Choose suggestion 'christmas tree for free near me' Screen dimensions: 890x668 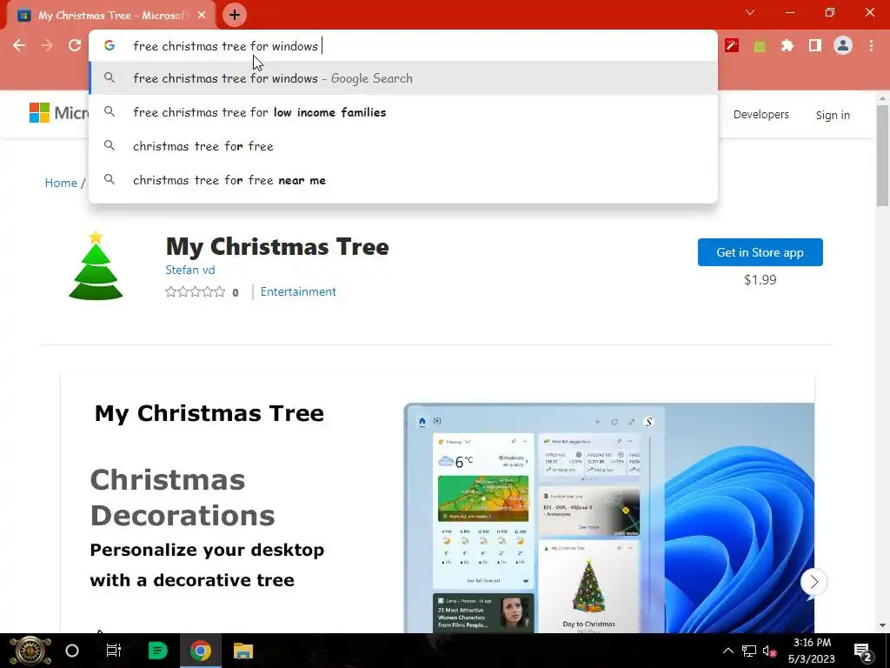click(x=403, y=180)
